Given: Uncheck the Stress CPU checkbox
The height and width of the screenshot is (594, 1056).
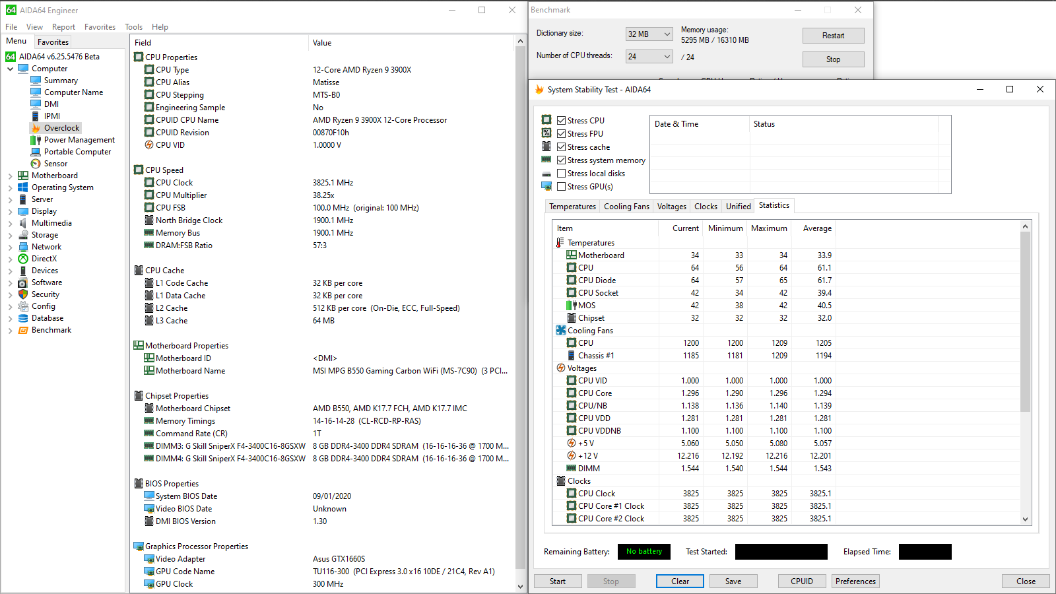Looking at the screenshot, I should tap(561, 121).
